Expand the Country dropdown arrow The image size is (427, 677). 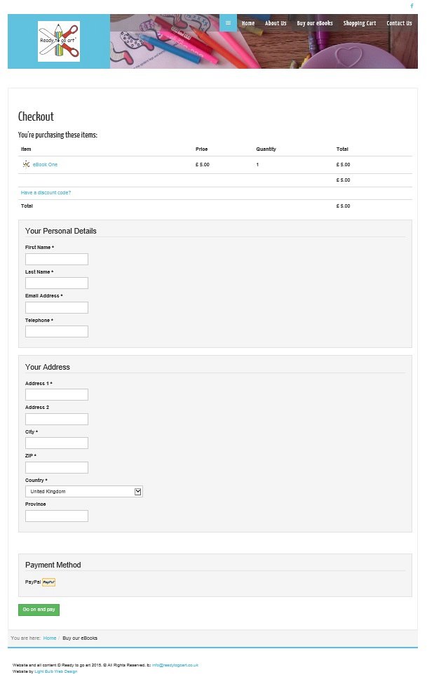[x=138, y=492]
